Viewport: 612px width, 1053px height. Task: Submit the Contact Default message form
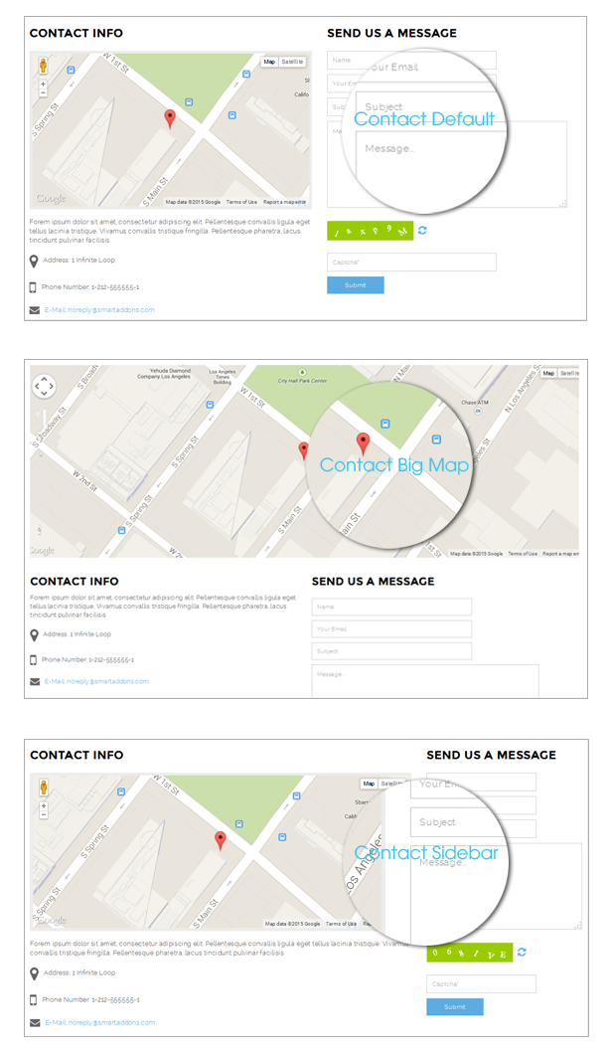356,285
